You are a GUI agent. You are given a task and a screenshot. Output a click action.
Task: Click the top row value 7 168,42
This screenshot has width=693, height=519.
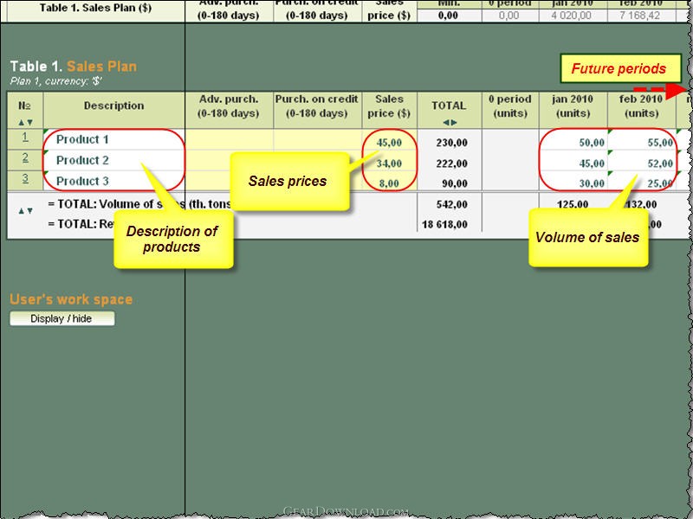(639, 16)
